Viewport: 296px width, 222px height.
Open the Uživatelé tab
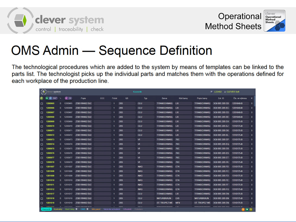pos(127,209)
